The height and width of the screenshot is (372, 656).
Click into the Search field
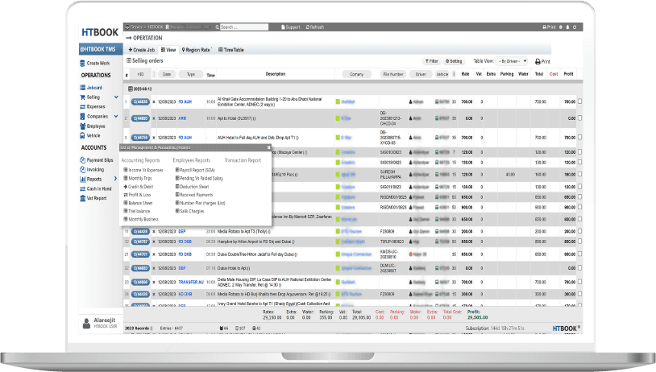tap(244, 27)
